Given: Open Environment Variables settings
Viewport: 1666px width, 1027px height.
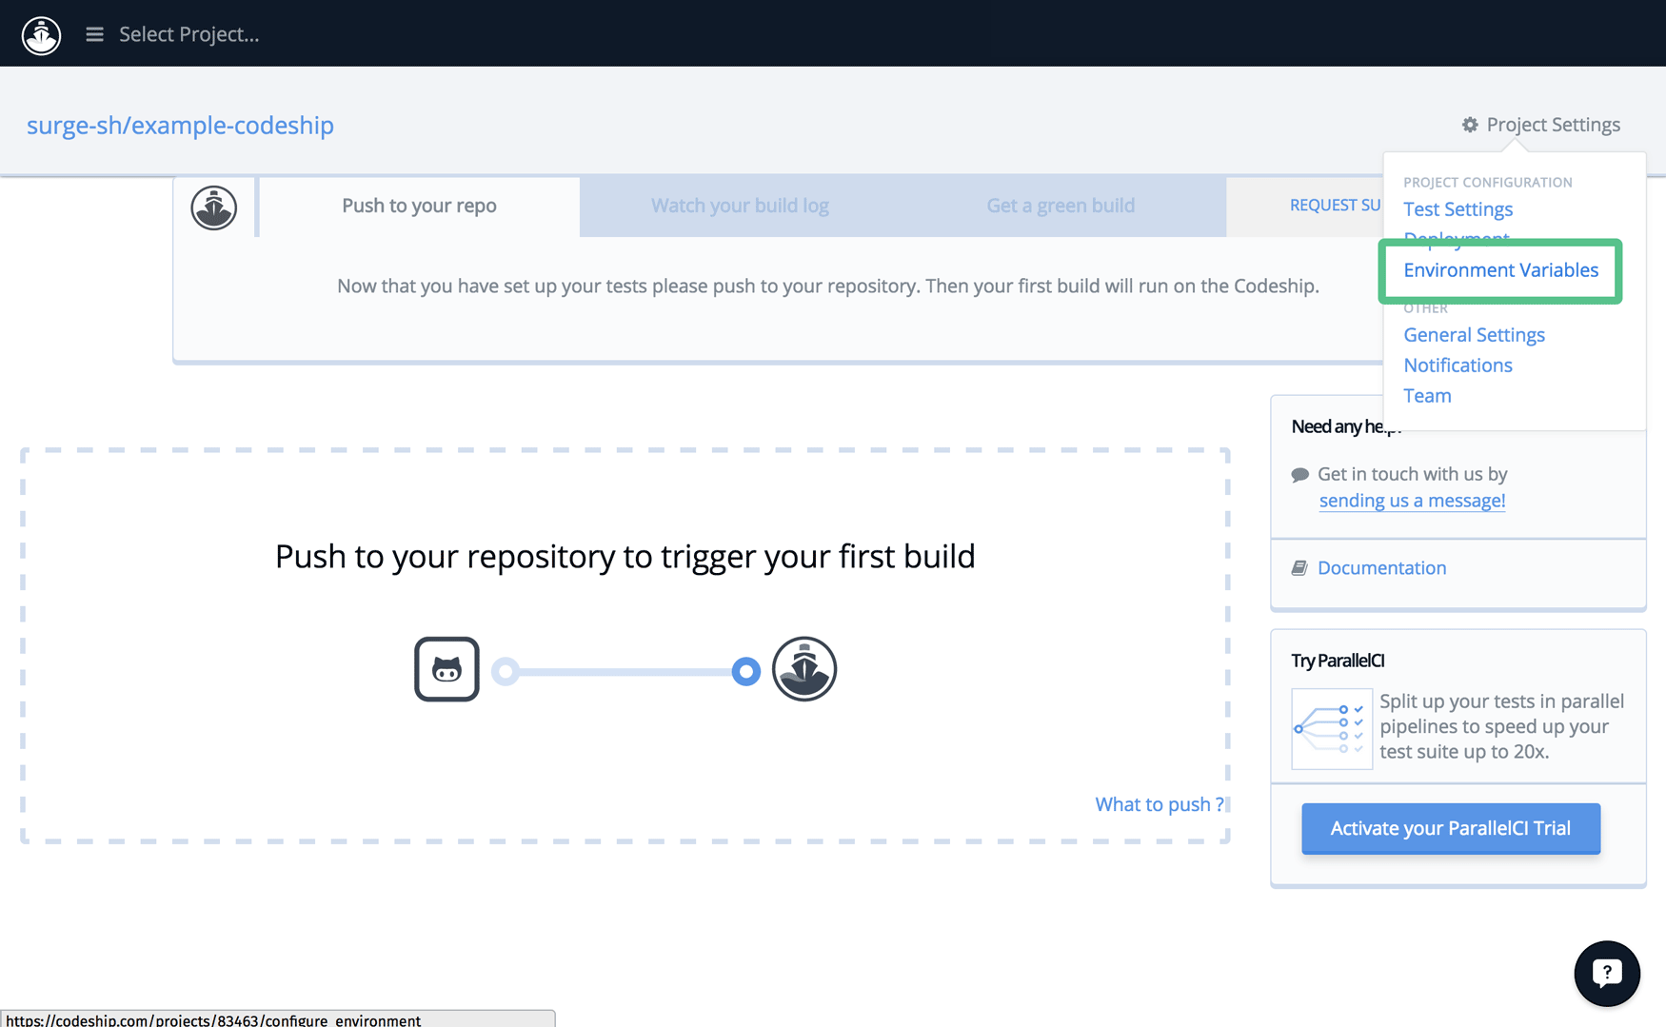Looking at the screenshot, I should point(1500,270).
